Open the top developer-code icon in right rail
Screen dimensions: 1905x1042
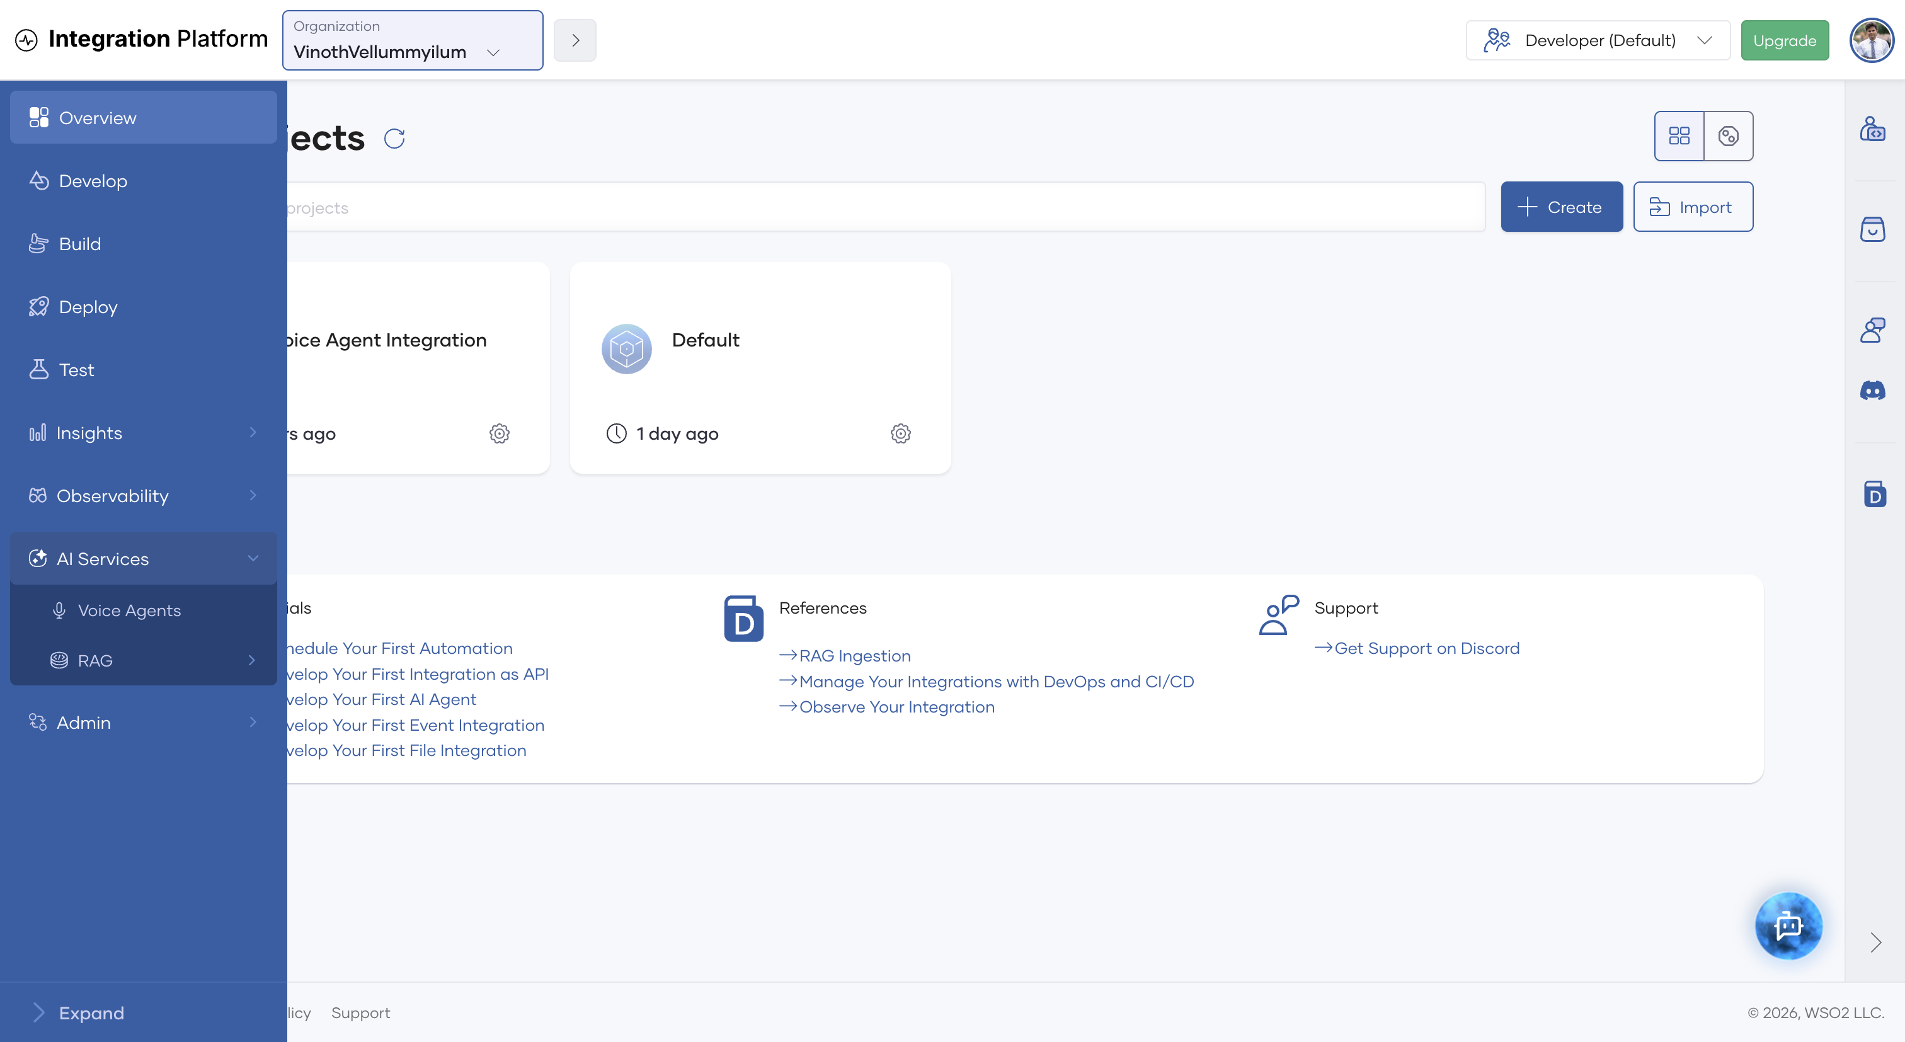1872,128
